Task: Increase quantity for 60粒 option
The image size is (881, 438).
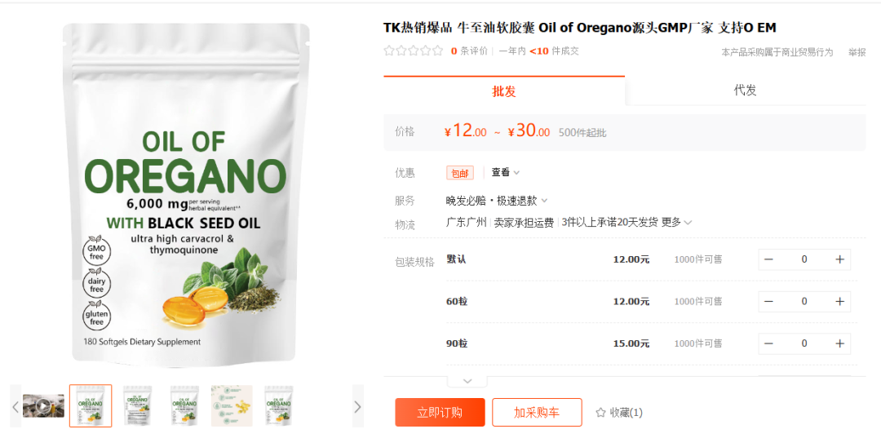Action: pyautogui.click(x=839, y=302)
